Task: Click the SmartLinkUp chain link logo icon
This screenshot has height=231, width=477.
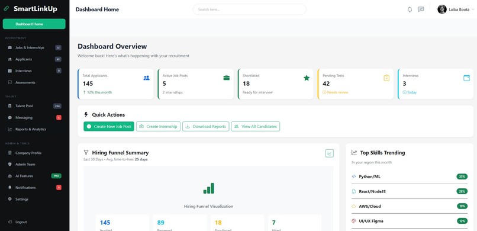Action: pos(6,9)
